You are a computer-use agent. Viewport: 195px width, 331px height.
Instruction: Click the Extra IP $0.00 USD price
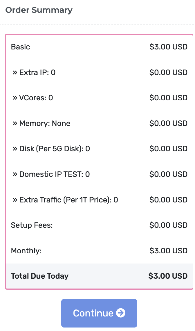168,72
